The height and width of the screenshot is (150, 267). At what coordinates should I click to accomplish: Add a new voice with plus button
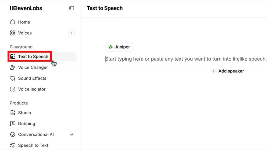[71, 33]
